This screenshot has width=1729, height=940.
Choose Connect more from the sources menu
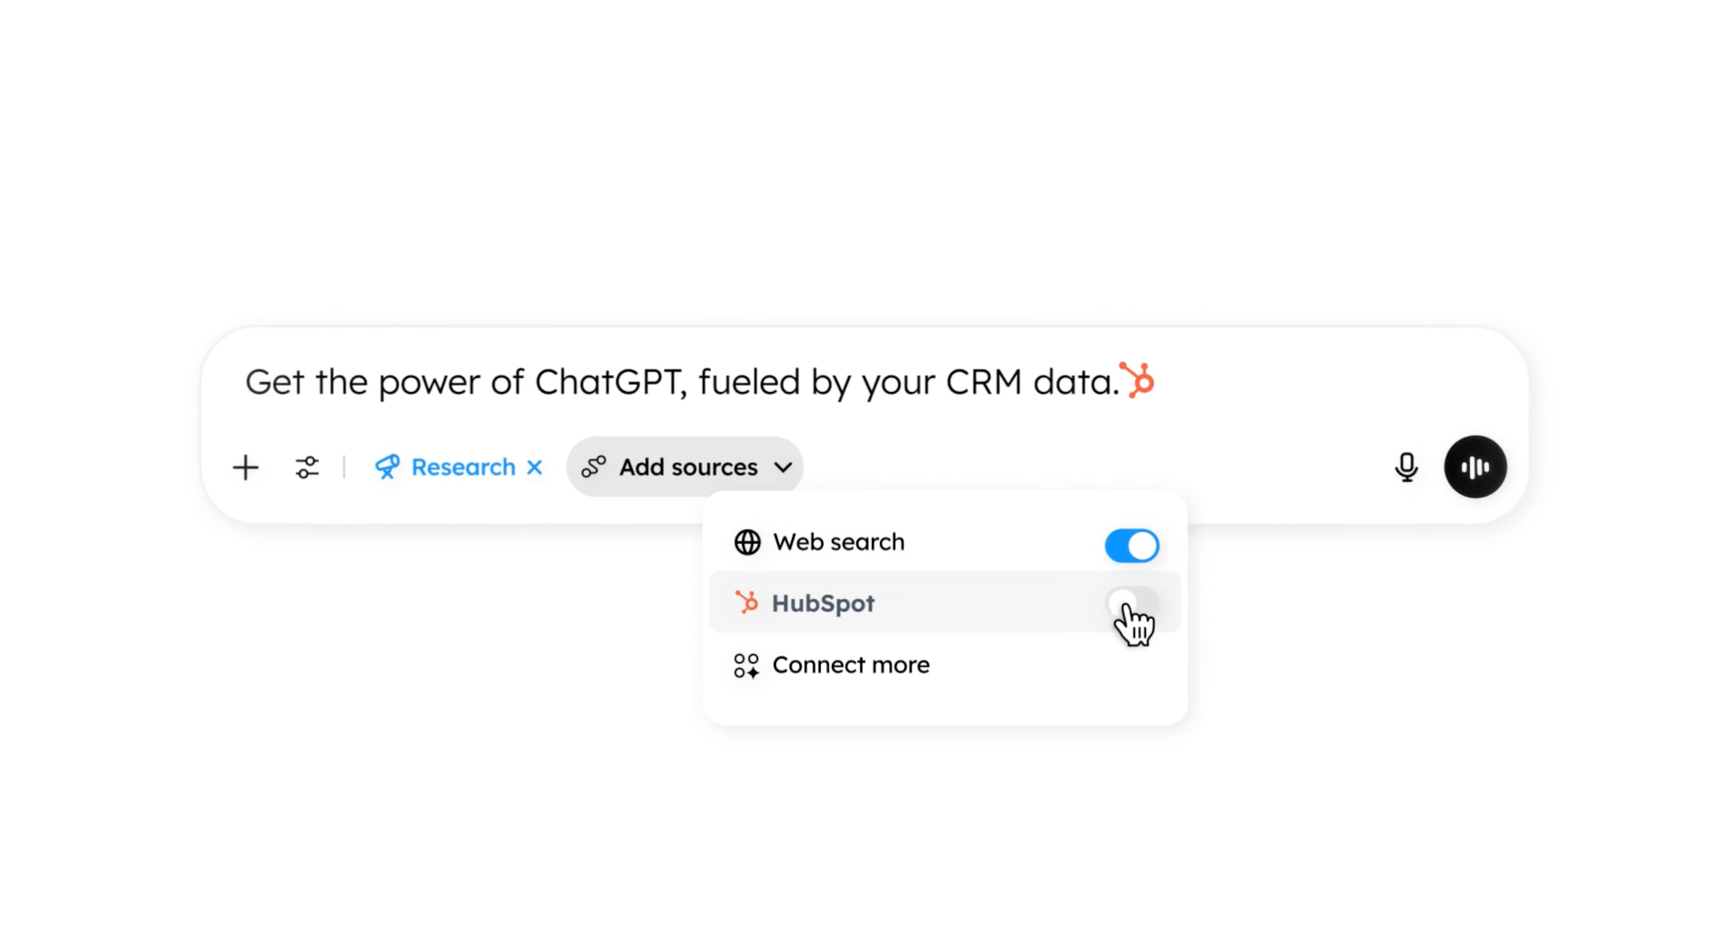[x=850, y=665]
